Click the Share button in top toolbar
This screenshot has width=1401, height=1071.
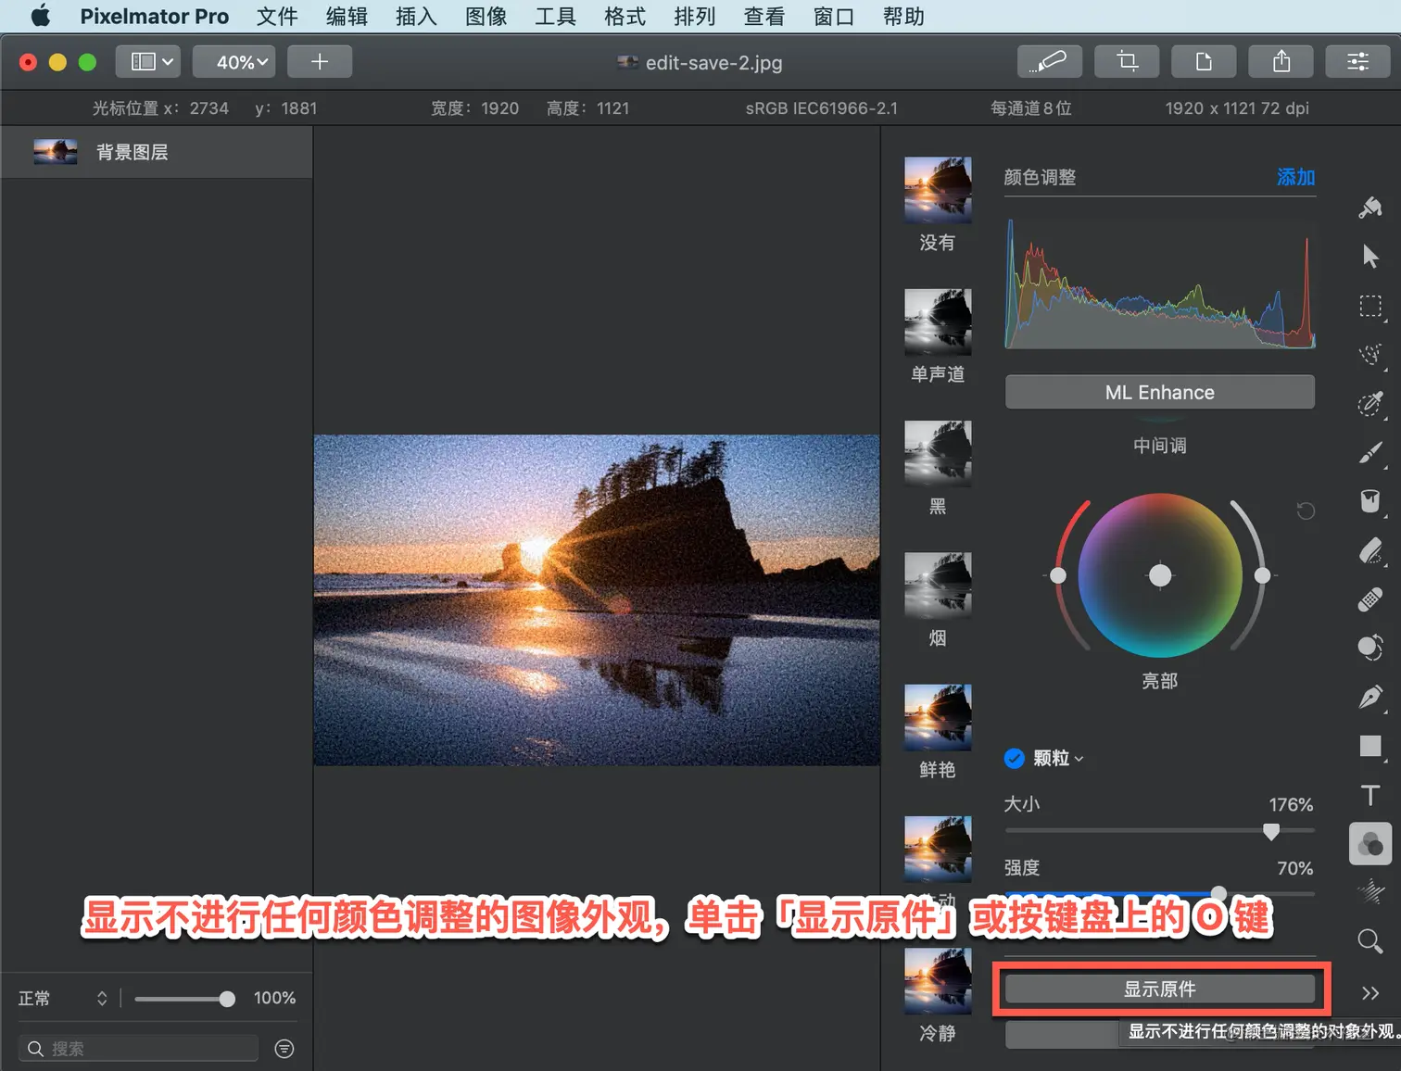pyautogui.click(x=1281, y=62)
